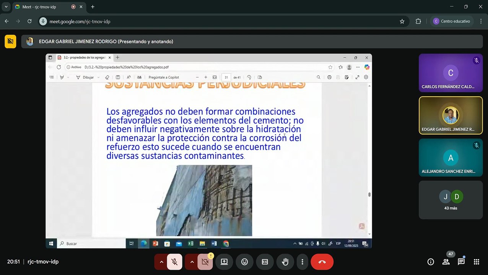Bookmark this page with the star icon
The width and height of the screenshot is (488, 275).
[402, 21]
